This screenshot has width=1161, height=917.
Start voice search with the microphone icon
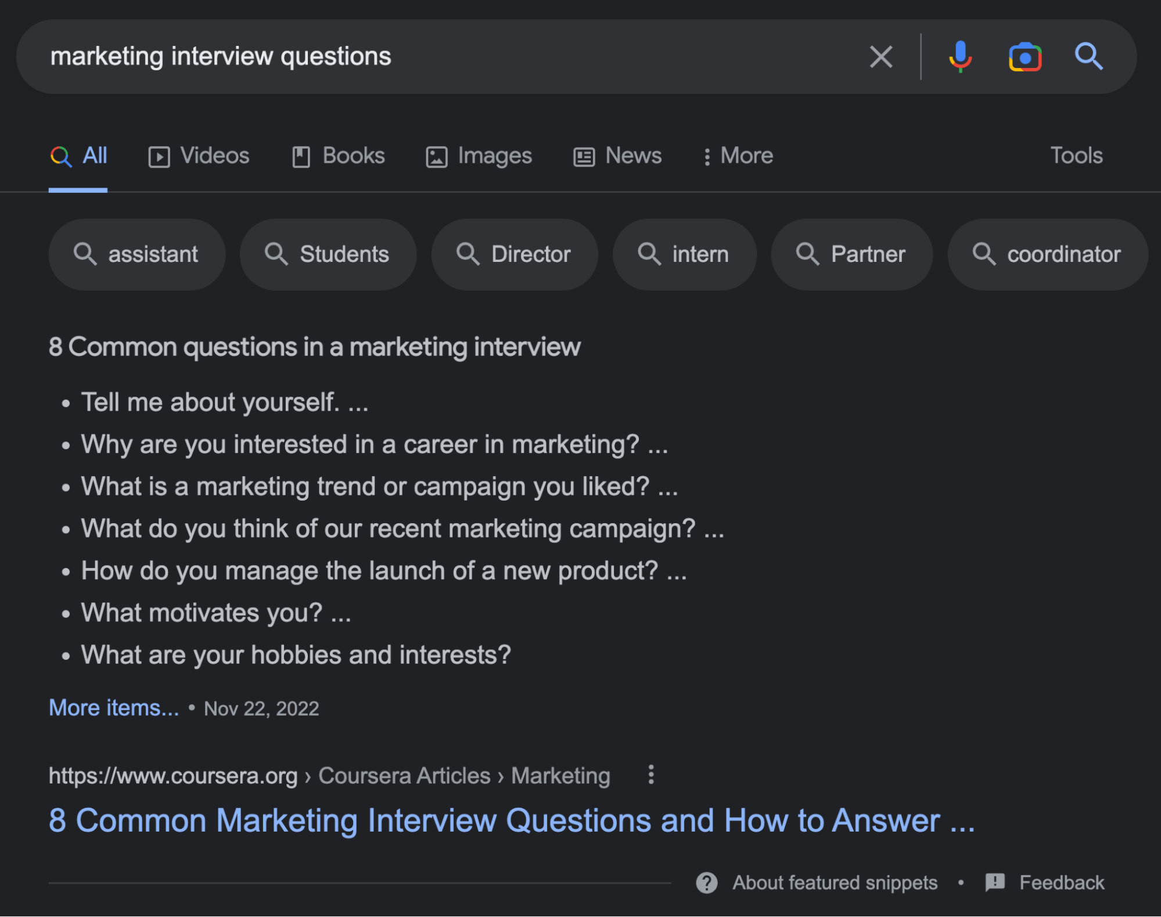959,56
